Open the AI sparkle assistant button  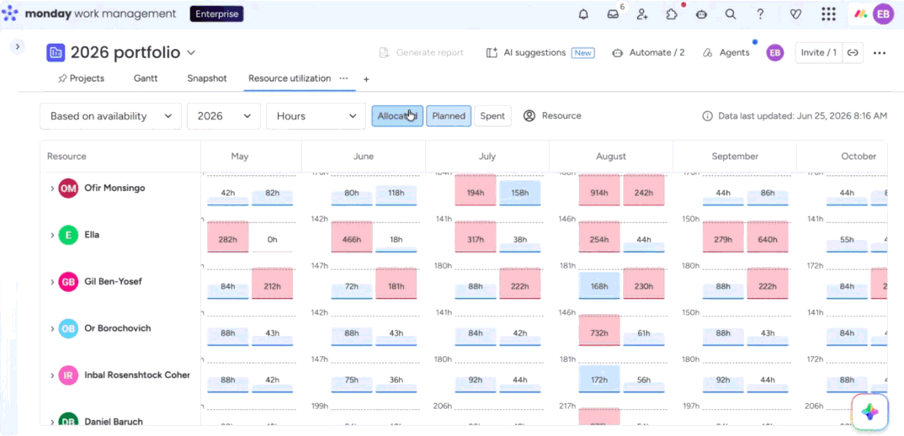pos(869,412)
